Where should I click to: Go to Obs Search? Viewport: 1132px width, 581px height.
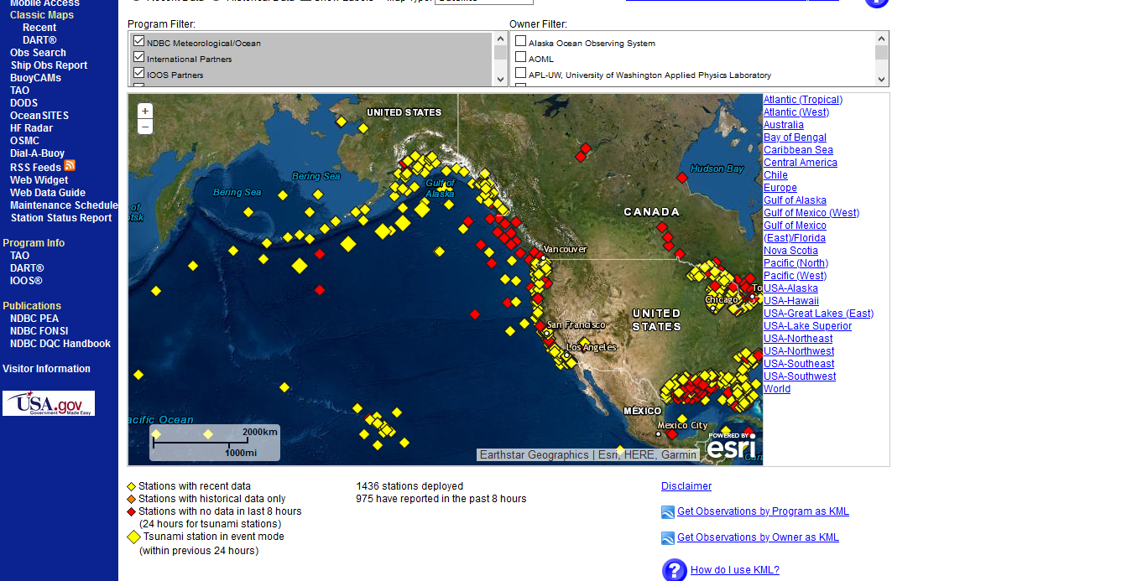38,53
